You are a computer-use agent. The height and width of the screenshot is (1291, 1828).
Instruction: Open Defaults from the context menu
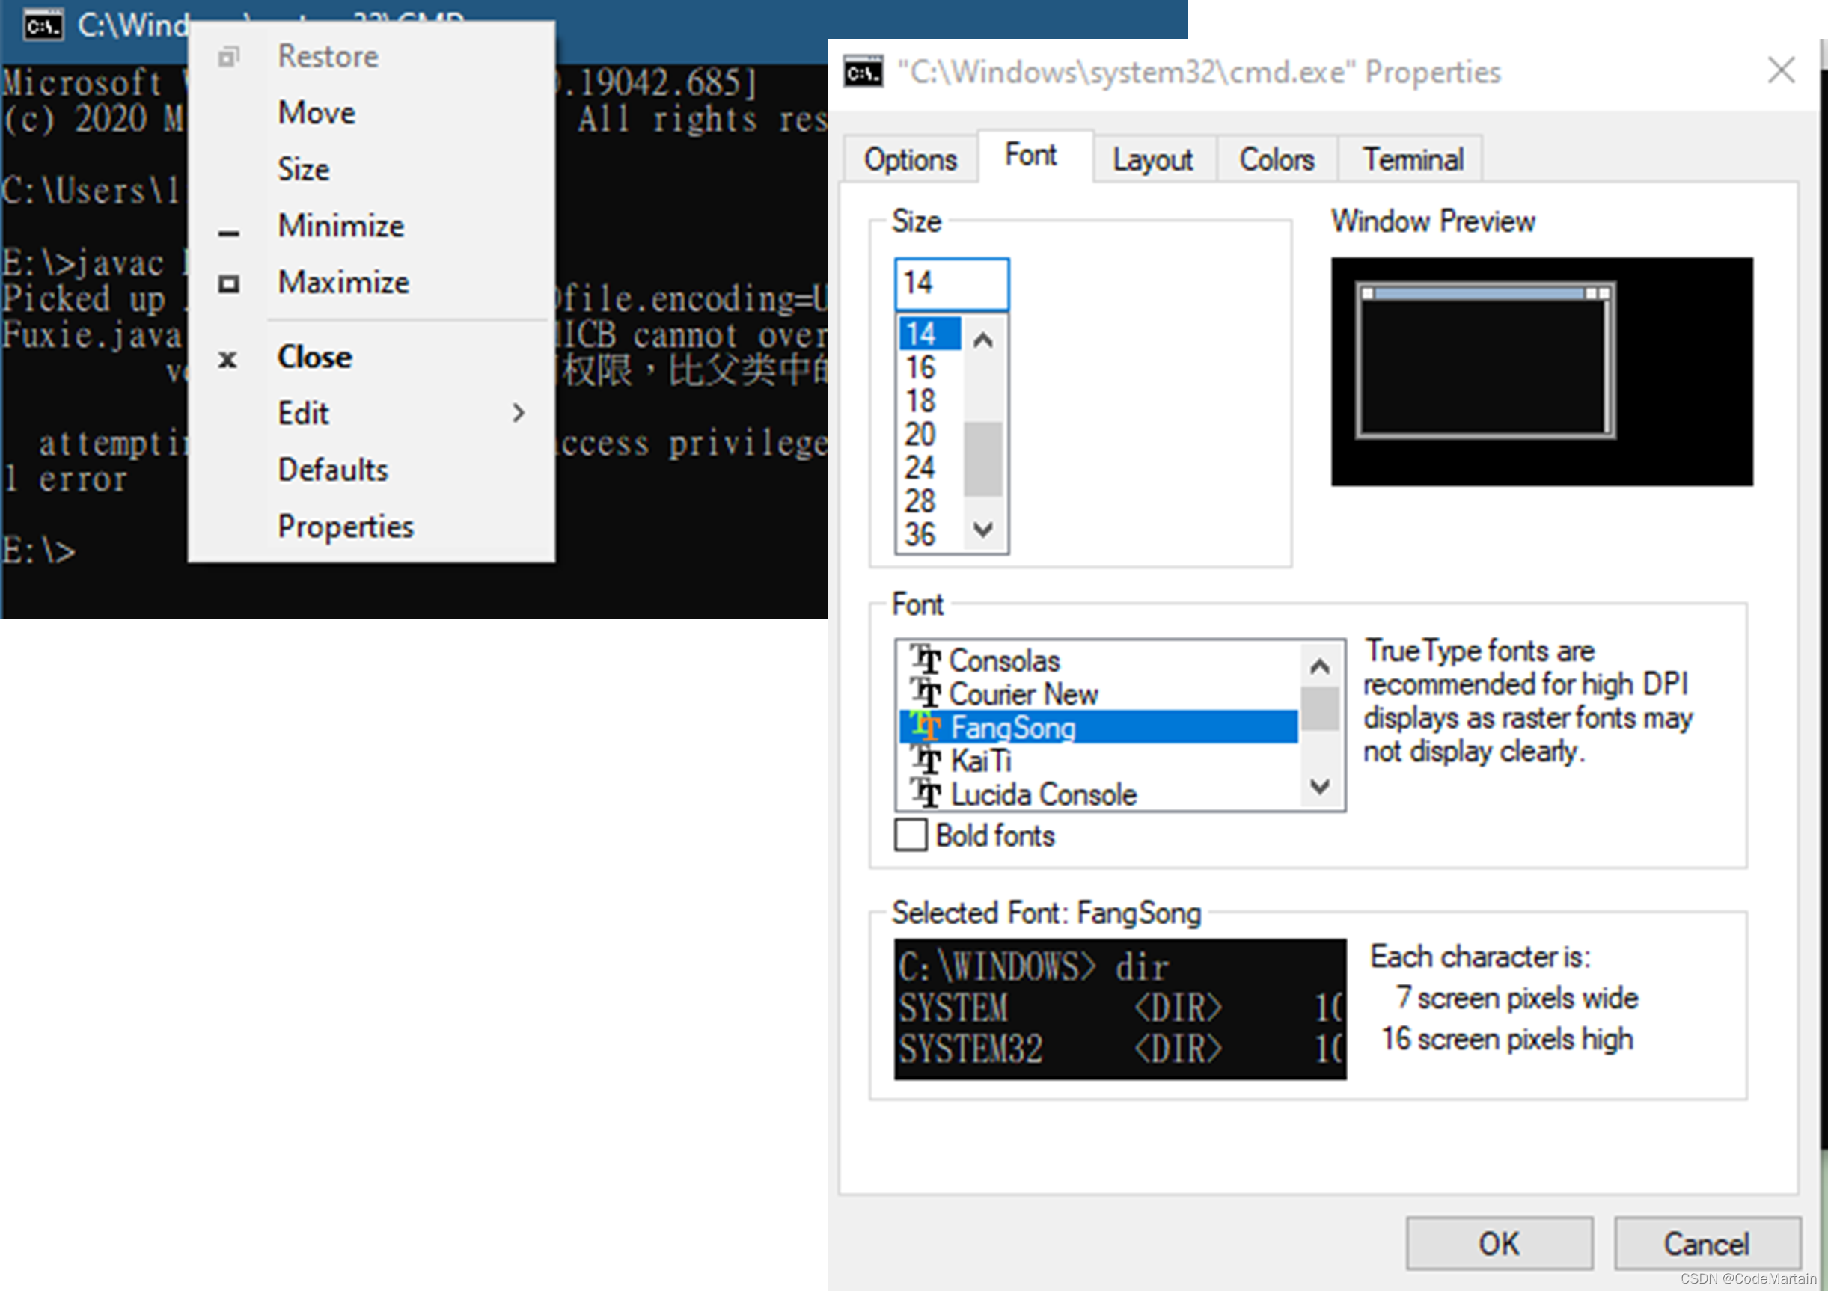[371, 470]
